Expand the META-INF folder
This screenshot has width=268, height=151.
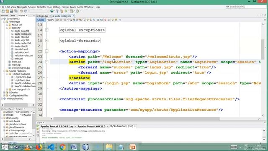[x=7, y=25]
